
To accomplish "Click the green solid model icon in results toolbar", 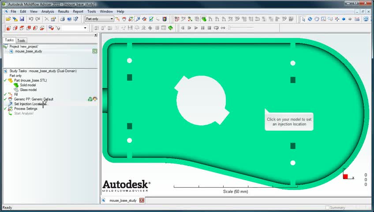I will coord(203,19).
